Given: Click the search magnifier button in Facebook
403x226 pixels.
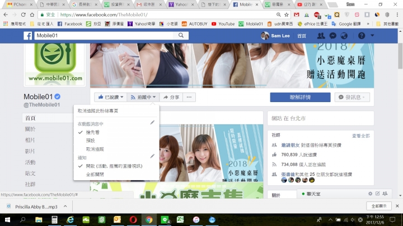Looking at the screenshot, I should pos(181,35).
